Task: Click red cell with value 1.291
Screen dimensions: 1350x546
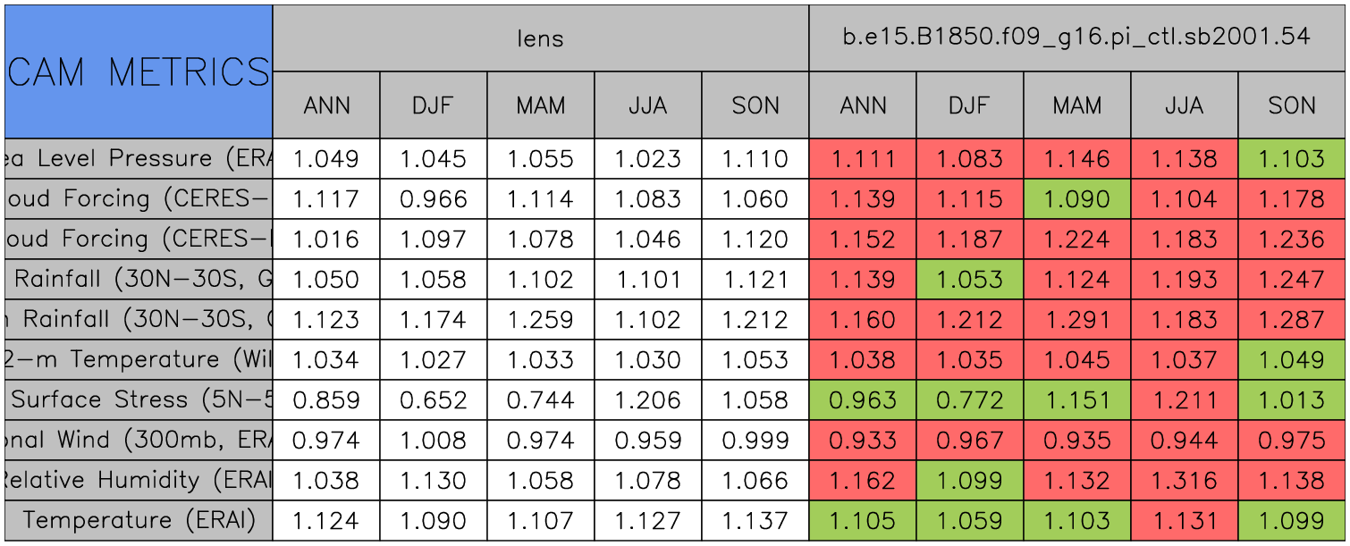Action: [1076, 320]
